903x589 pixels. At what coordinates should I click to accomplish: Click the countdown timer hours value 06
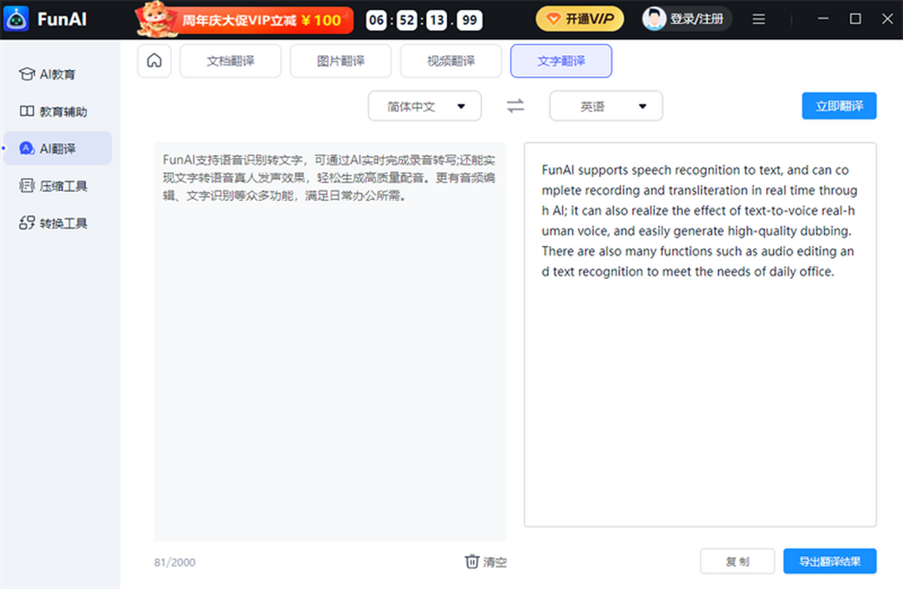(377, 20)
